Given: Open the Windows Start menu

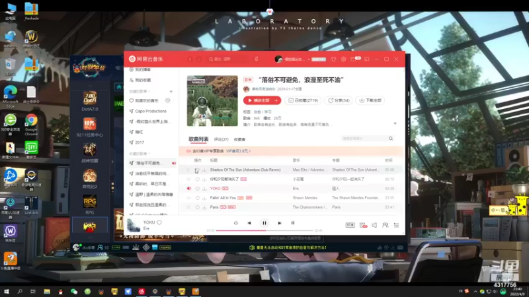Looking at the screenshot, I should coord(7,291).
